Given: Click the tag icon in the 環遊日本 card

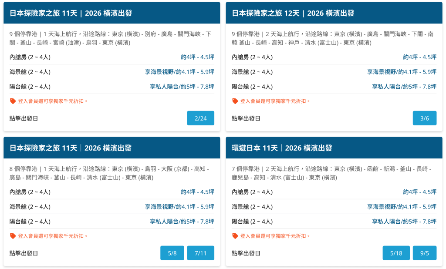Looking at the screenshot, I should point(235,236).
